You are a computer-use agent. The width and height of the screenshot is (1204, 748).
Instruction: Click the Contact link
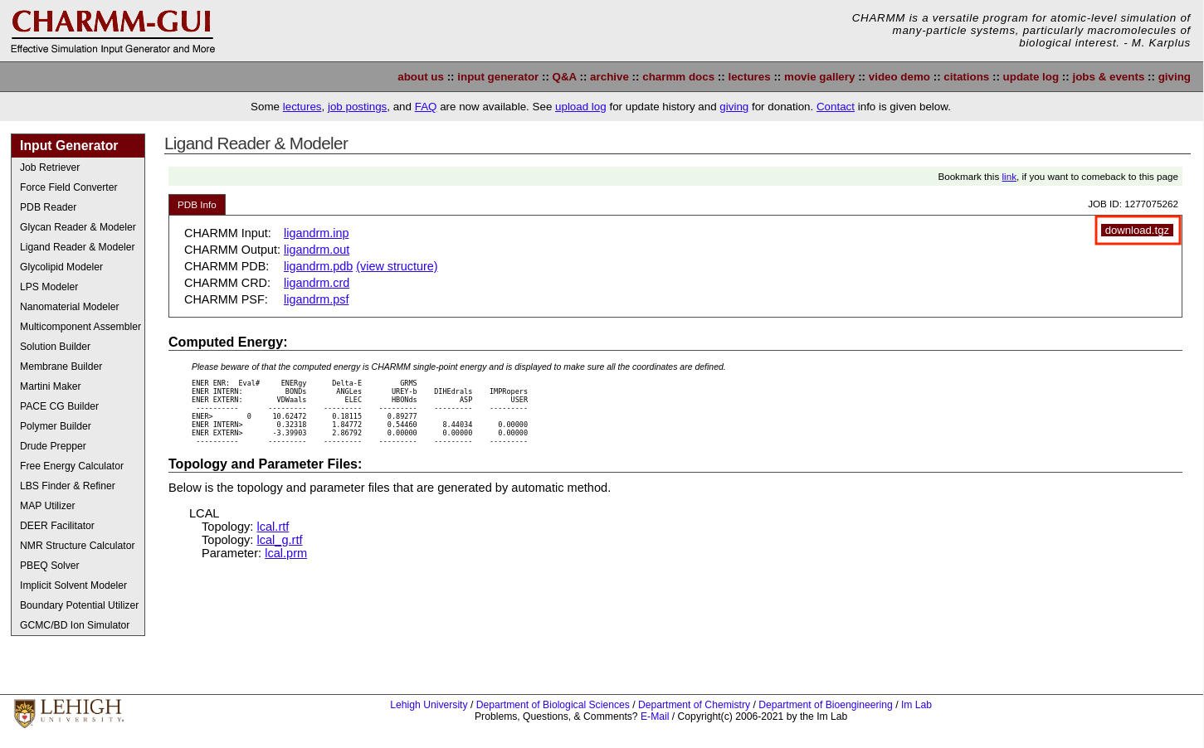(x=836, y=107)
